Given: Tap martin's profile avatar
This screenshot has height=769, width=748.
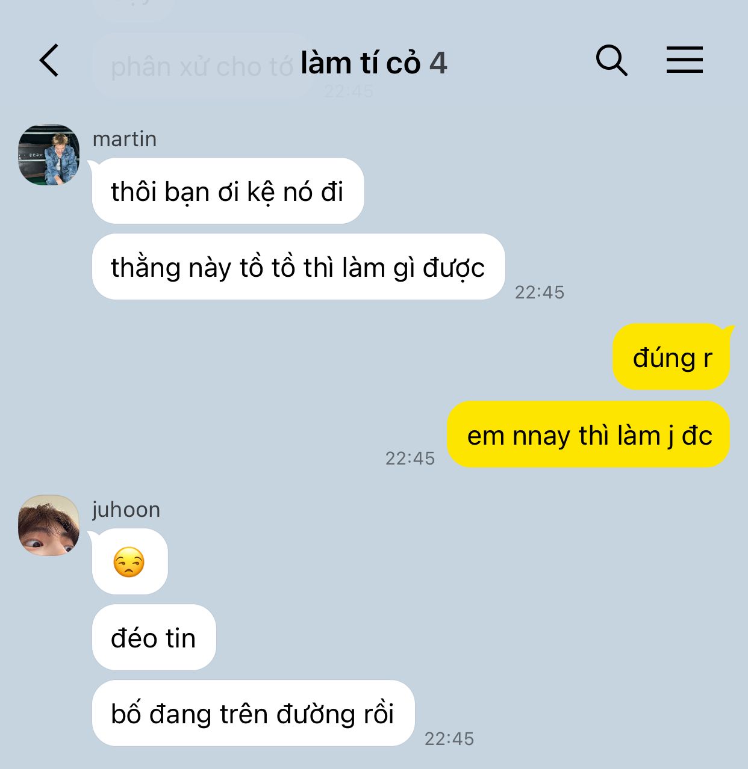Looking at the screenshot, I should 49,155.
